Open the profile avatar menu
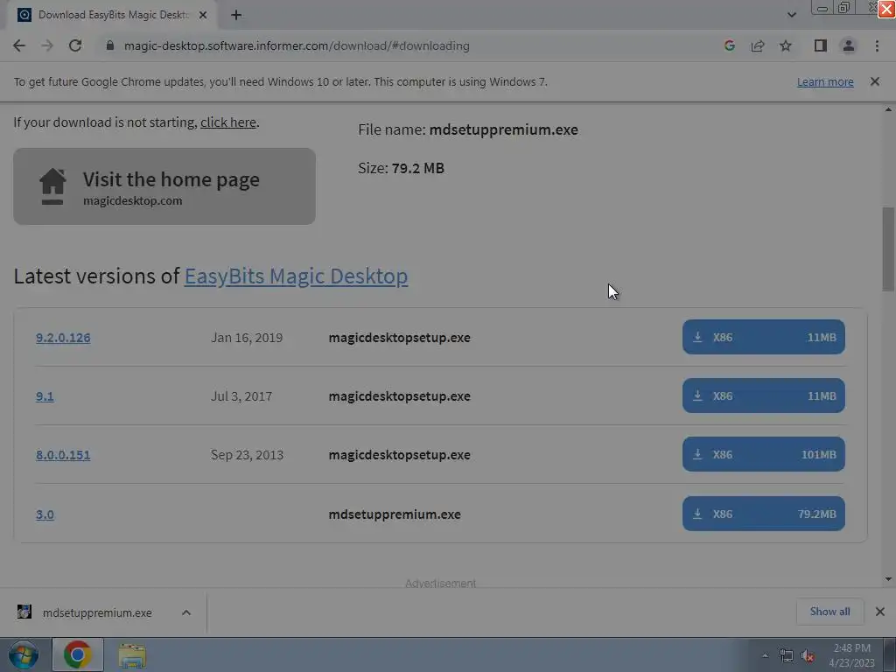Viewport: 896px width, 672px height. point(849,45)
